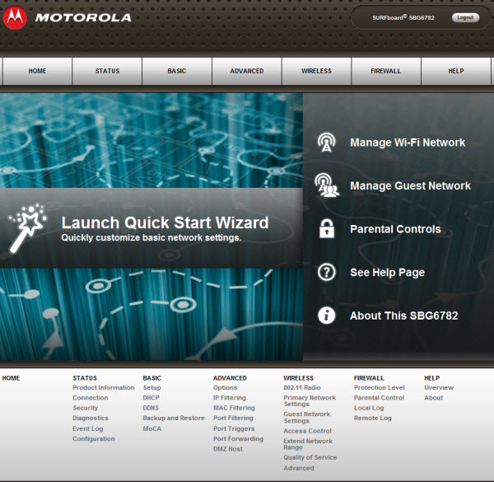The height and width of the screenshot is (482, 494).
Task: Click the Parental Controls padlock icon
Action: click(x=327, y=229)
